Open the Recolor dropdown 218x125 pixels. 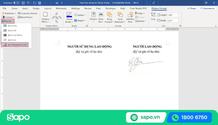coord(8,21)
